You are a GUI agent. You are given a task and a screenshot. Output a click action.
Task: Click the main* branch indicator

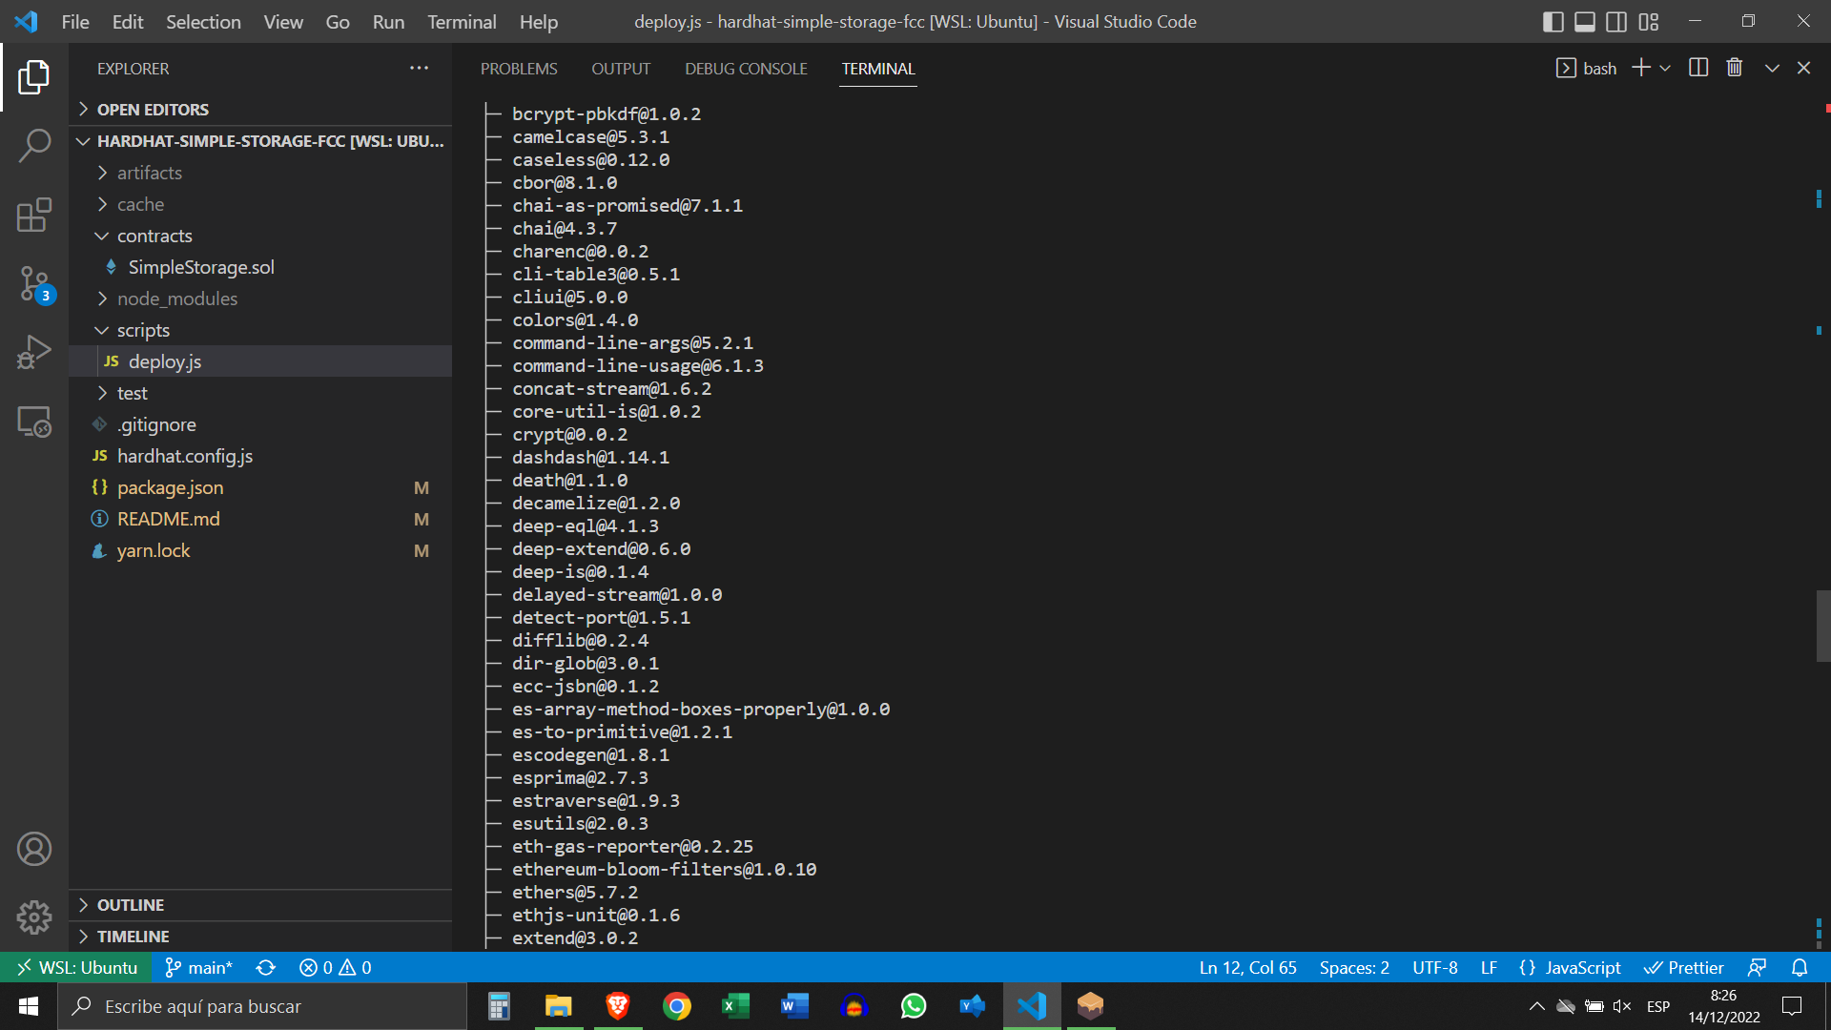[x=198, y=967]
